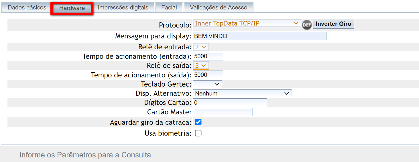
Task: Toggle Aguardar giro da catraca checkbox
Action: (x=198, y=122)
